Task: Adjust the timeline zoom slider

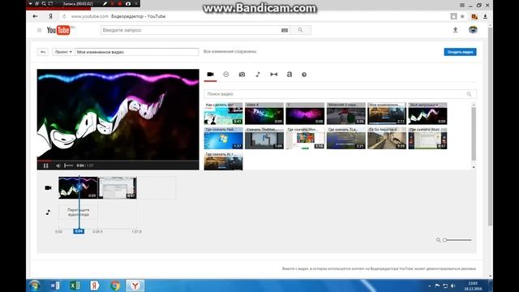Action: tap(458, 240)
